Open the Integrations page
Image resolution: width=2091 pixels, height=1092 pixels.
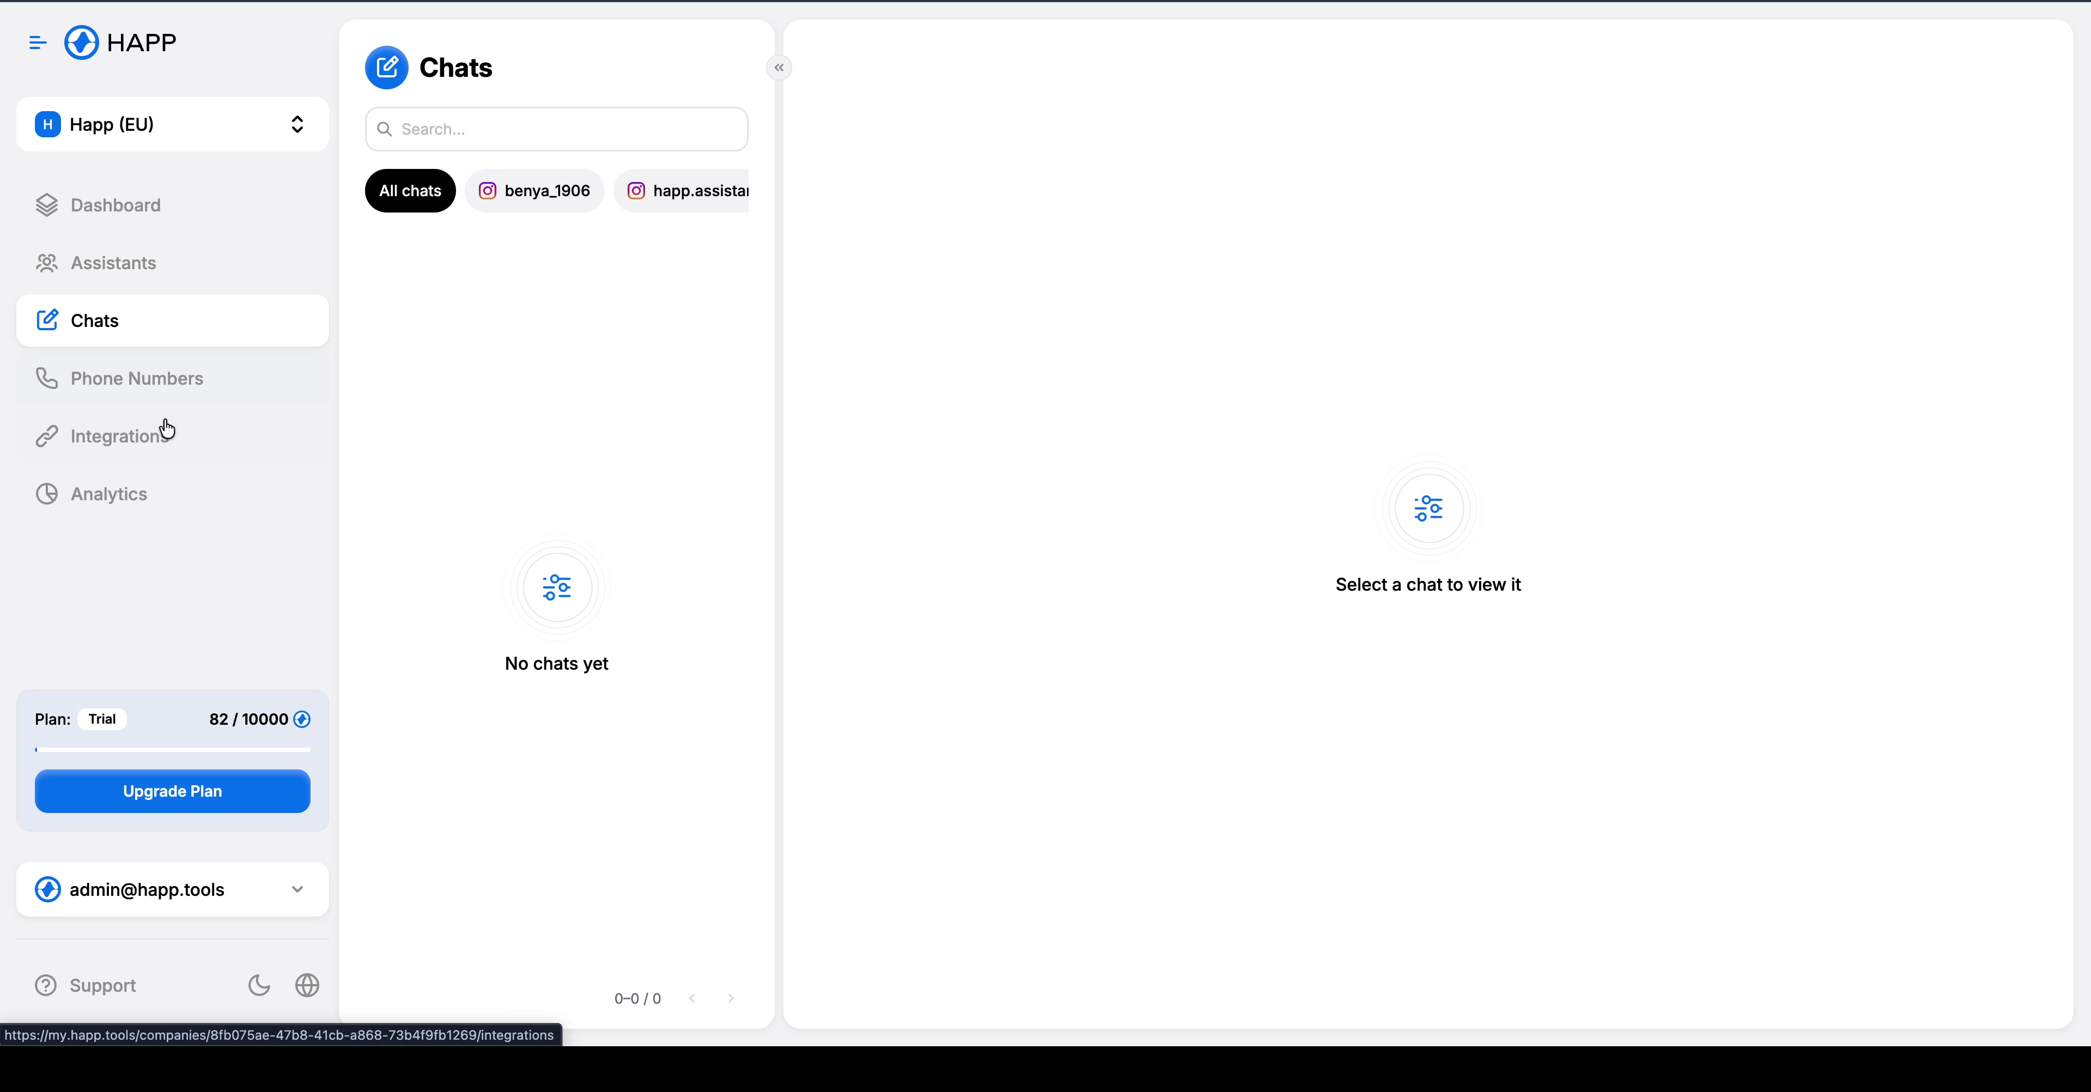(x=119, y=436)
